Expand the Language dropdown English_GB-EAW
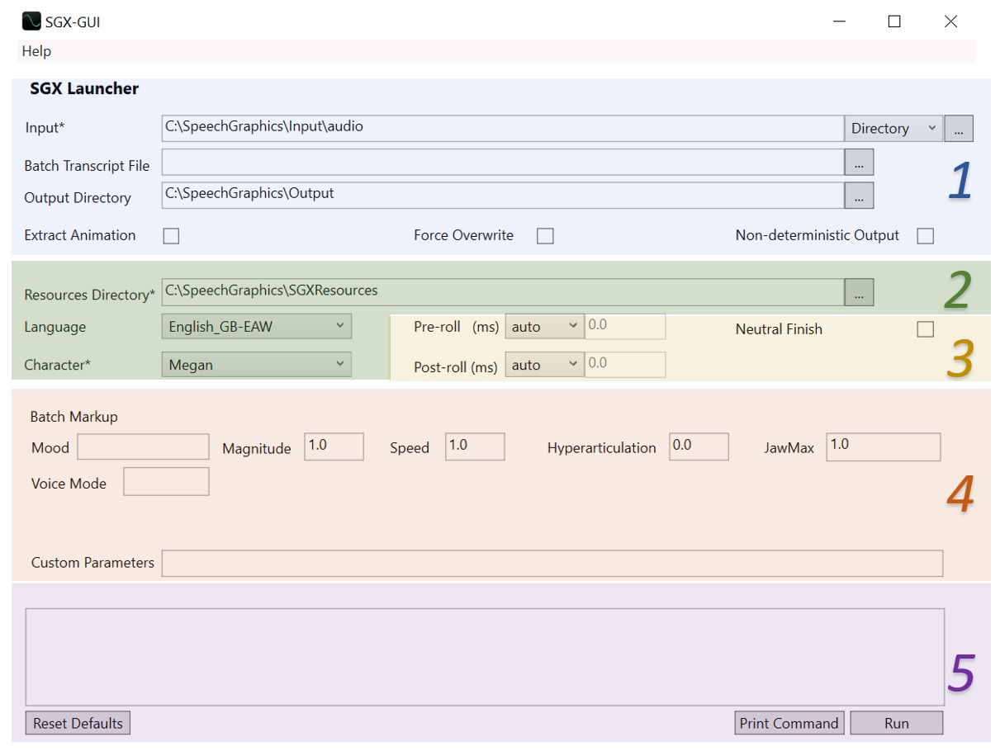 pyautogui.click(x=256, y=327)
